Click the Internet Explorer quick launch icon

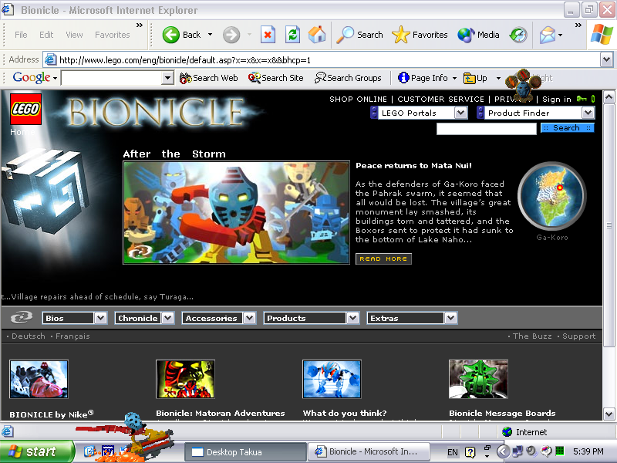coord(89,451)
